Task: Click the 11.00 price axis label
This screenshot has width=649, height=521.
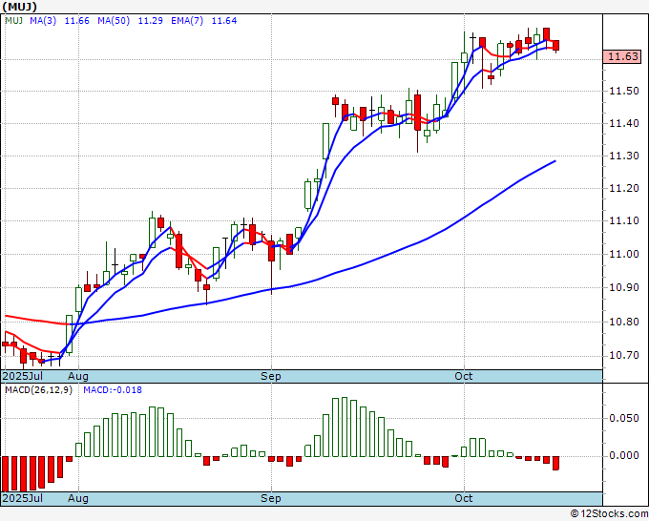Action: (x=624, y=254)
